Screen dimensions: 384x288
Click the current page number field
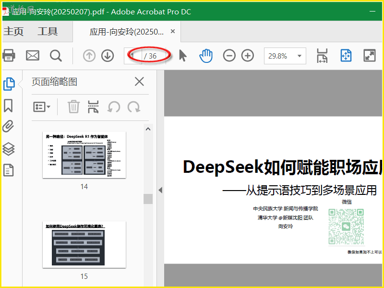(x=133, y=56)
